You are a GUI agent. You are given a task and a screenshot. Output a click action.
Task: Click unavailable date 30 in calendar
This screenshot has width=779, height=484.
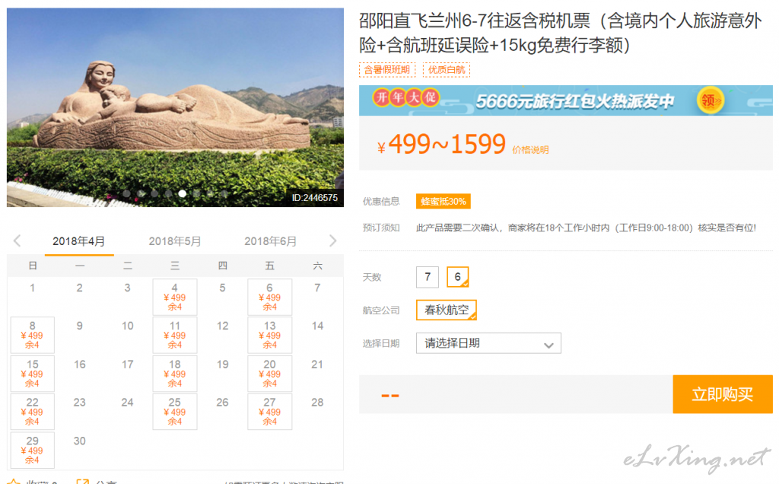point(79,441)
